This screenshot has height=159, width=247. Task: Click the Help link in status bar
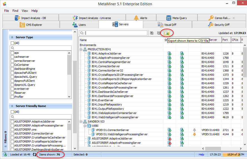tap(201, 155)
